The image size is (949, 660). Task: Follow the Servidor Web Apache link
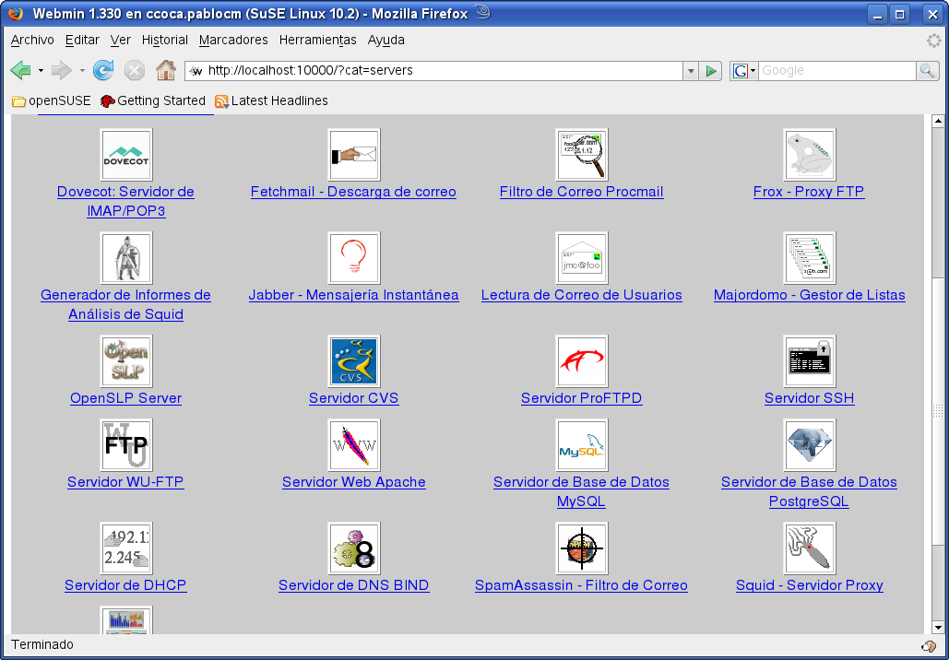353,482
